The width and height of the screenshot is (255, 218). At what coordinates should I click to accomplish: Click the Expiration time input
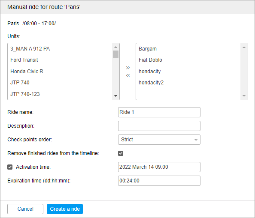coord(159,181)
